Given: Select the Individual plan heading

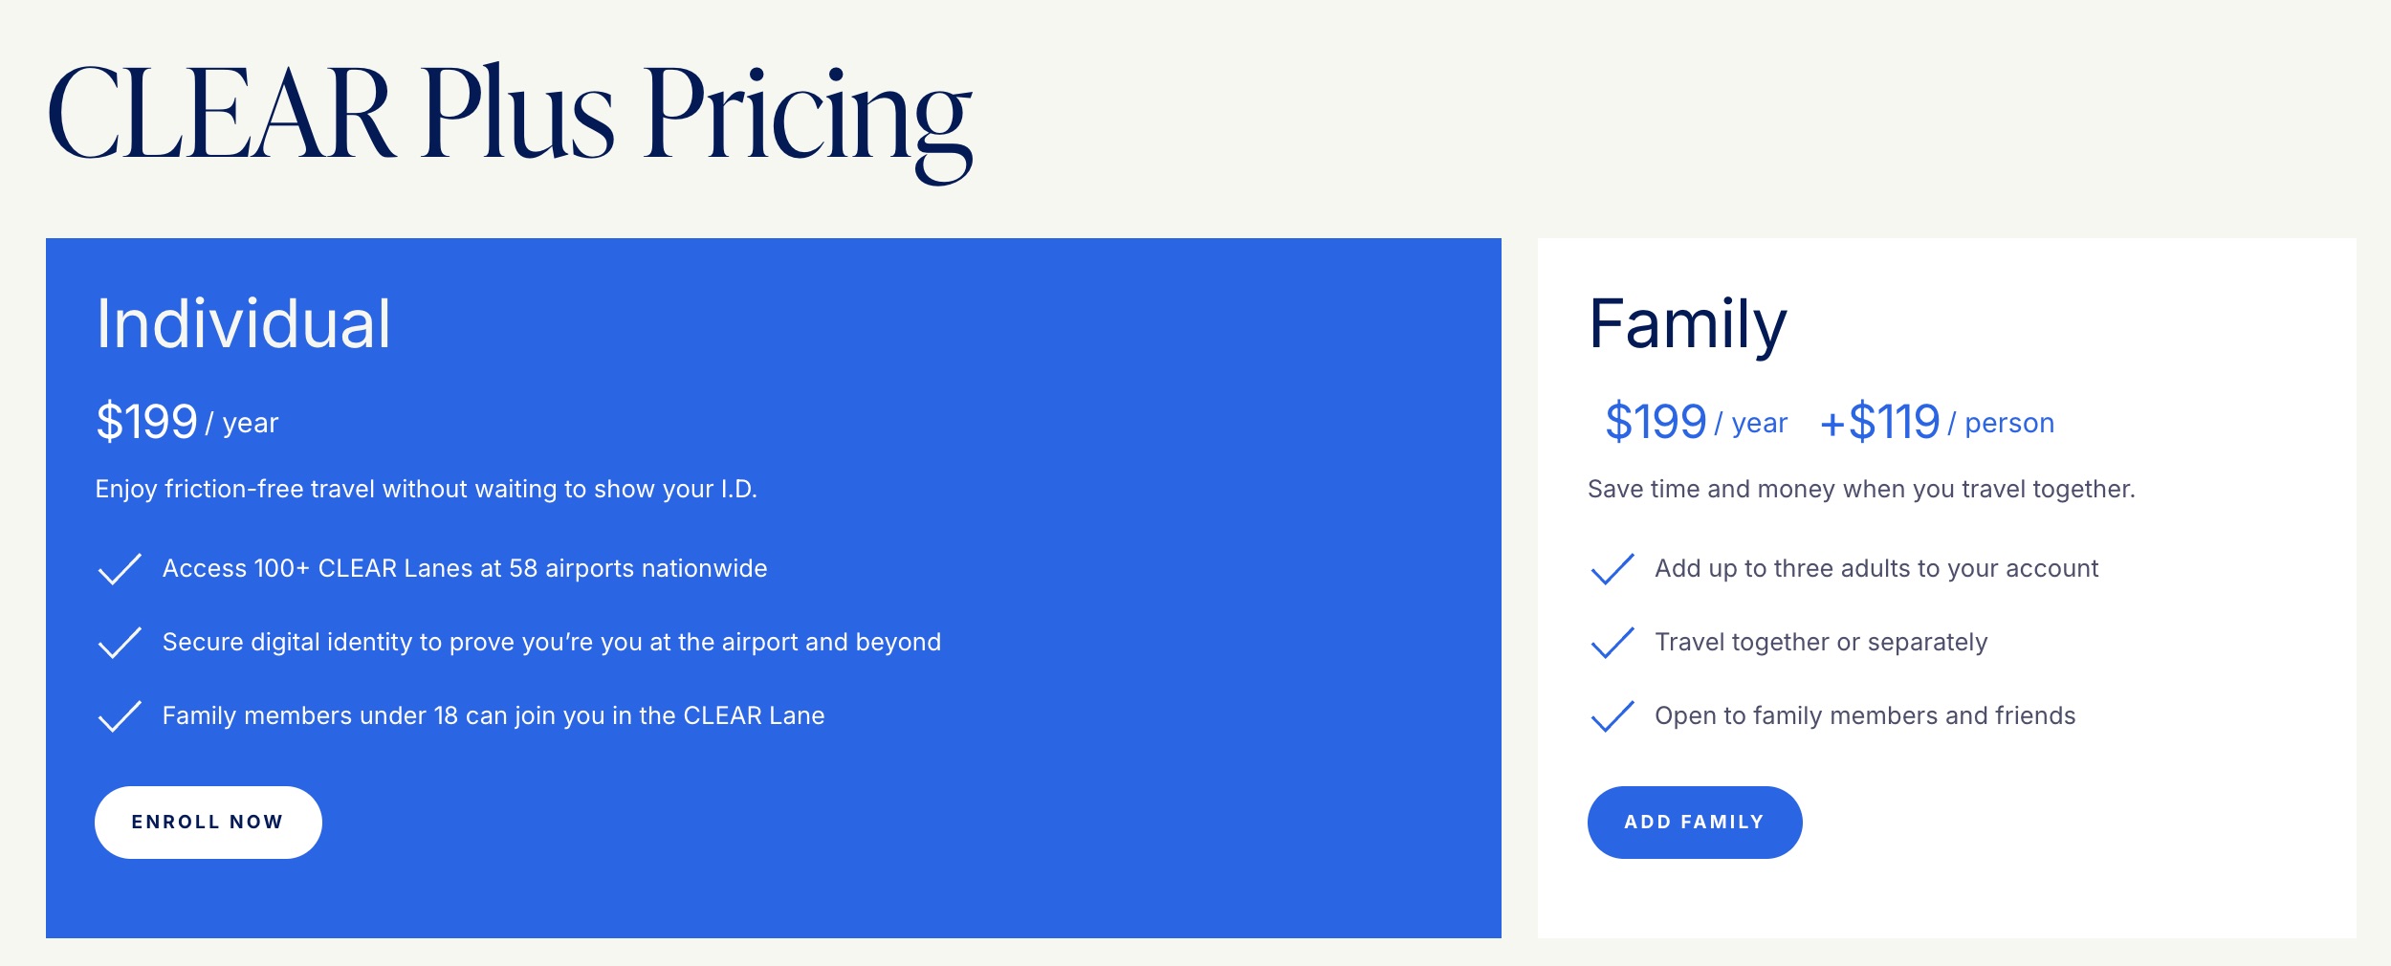Looking at the screenshot, I should pos(242,326).
